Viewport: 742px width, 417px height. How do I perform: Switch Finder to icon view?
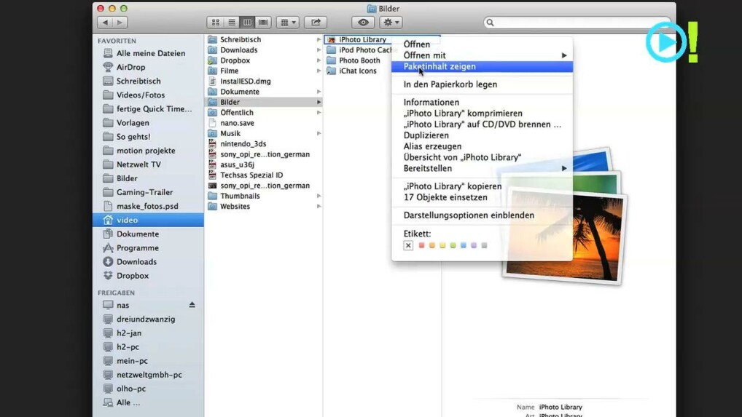click(216, 23)
